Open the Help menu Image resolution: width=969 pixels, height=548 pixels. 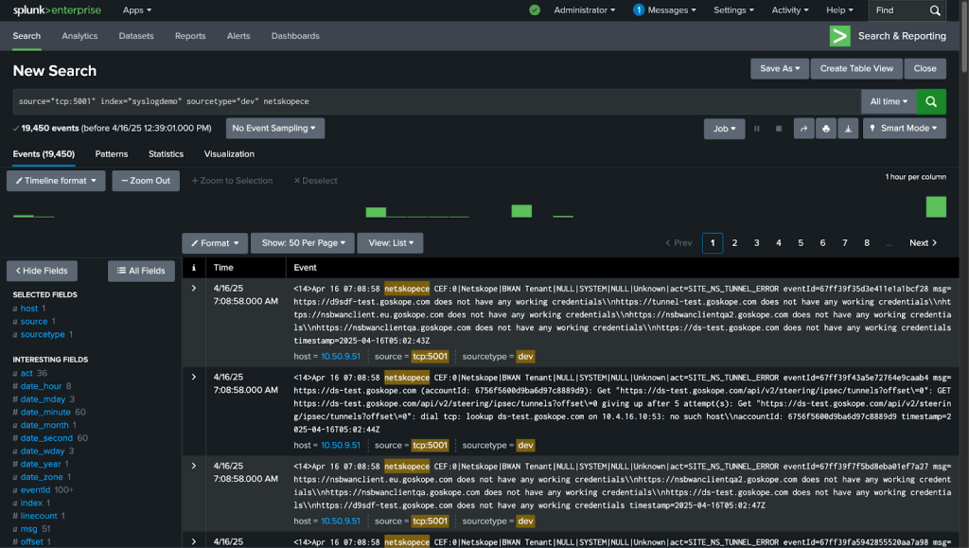click(839, 10)
